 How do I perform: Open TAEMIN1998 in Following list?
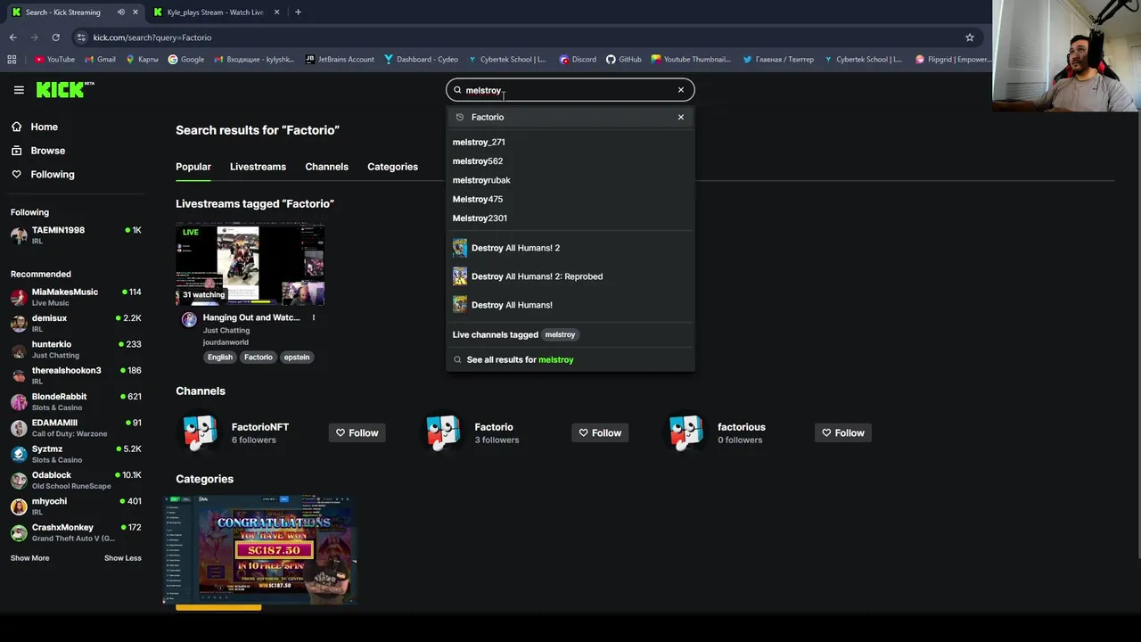(76, 235)
